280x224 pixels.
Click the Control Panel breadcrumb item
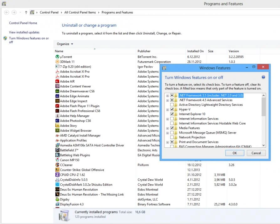click(x=49, y=13)
